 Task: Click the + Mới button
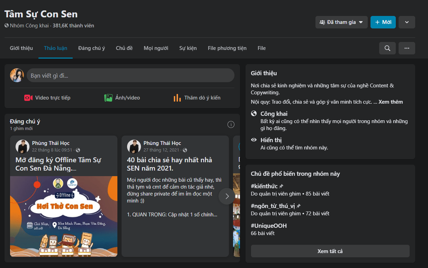tap(383, 22)
